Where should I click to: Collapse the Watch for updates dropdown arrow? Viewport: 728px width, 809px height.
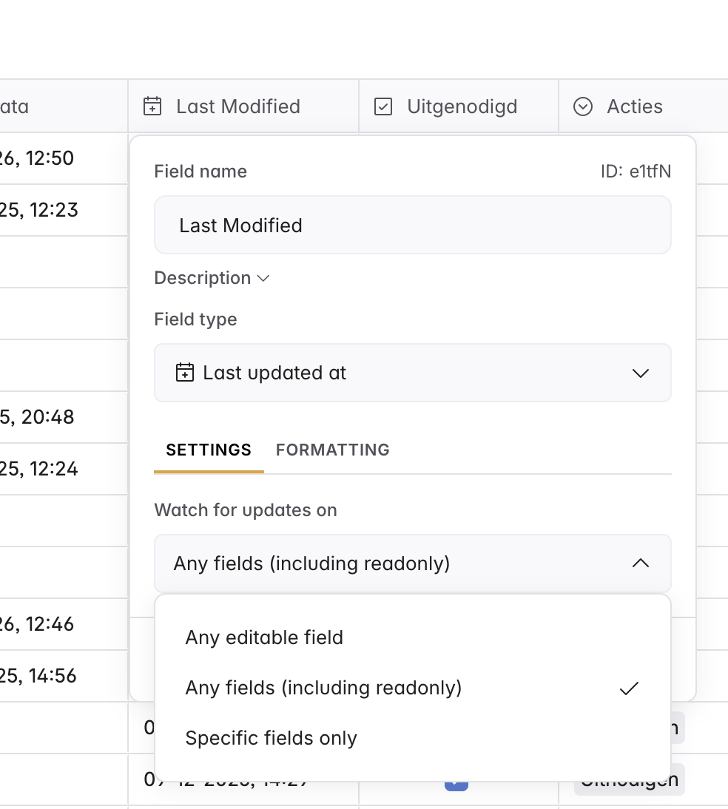click(640, 563)
